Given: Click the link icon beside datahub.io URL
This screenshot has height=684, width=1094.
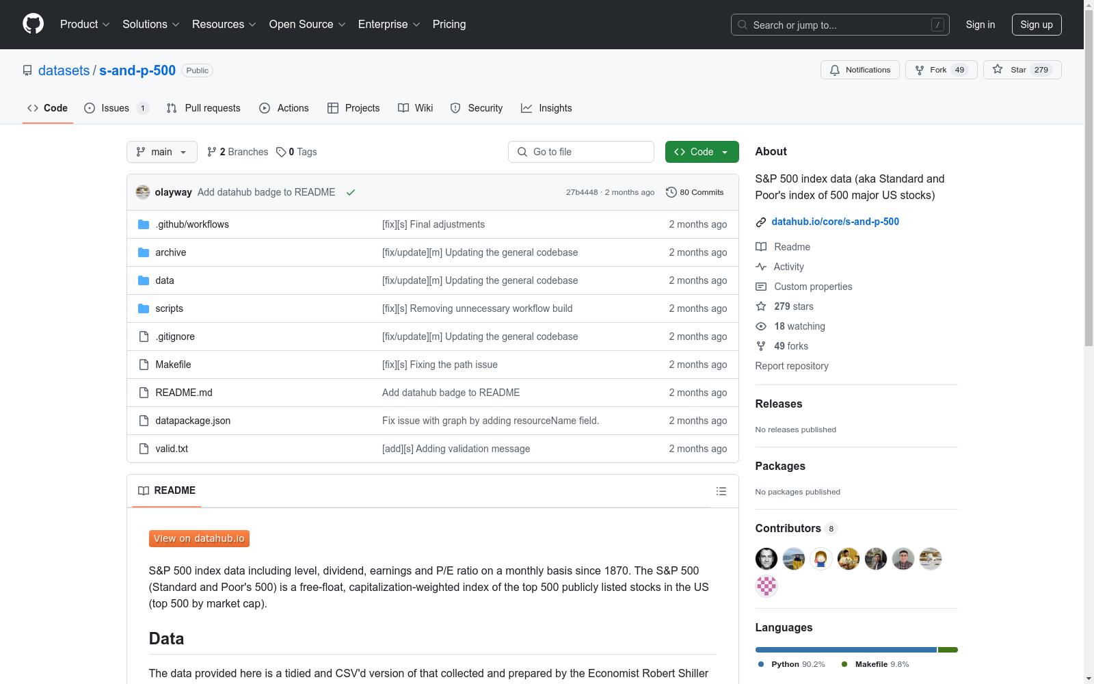Looking at the screenshot, I should (x=761, y=222).
